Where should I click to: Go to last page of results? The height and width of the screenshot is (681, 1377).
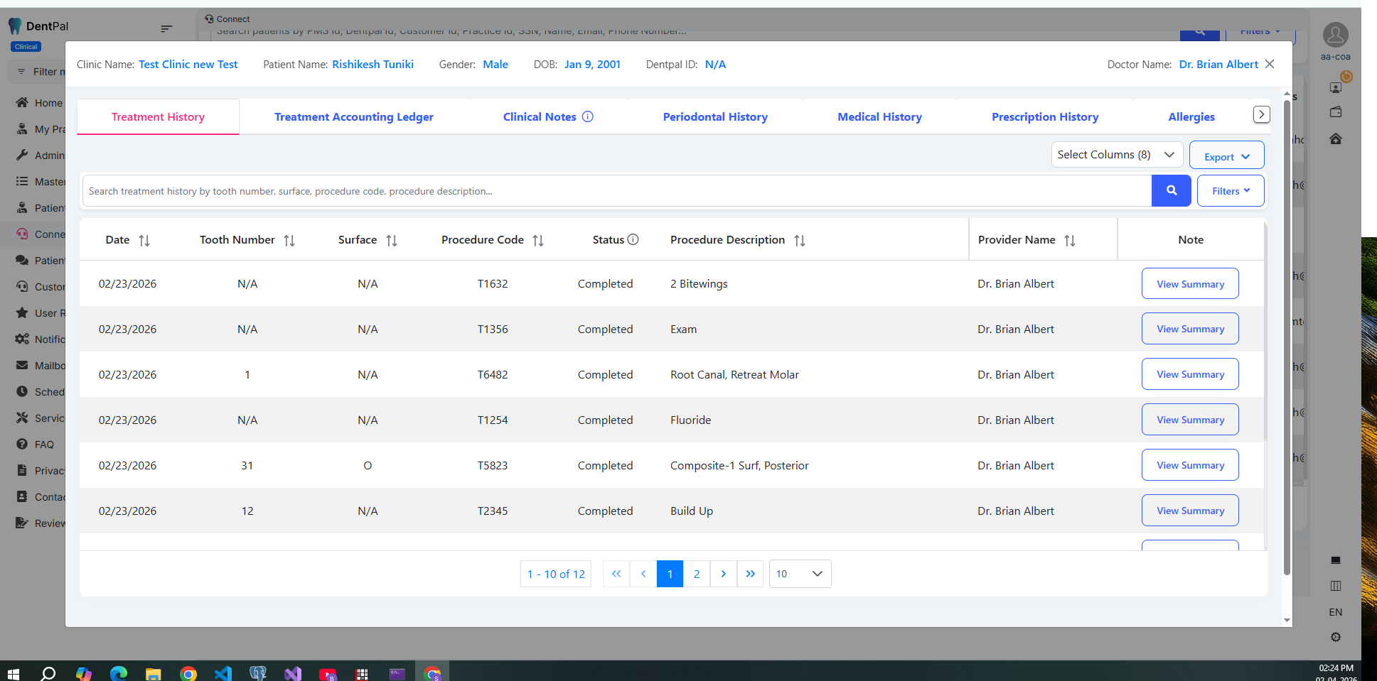[x=750, y=574]
